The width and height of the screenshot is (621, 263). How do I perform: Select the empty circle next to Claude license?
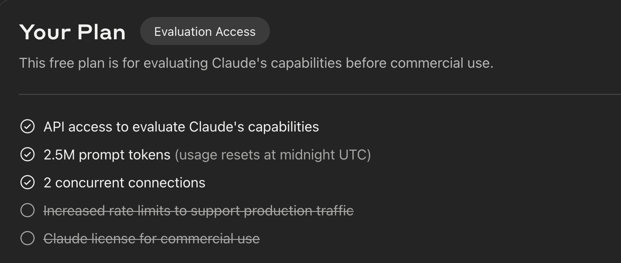(x=28, y=239)
